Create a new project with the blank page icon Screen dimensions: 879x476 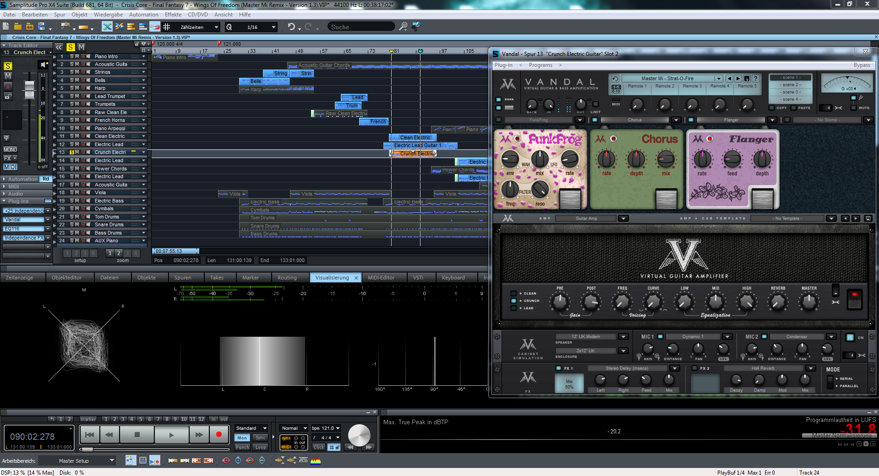click(x=6, y=27)
